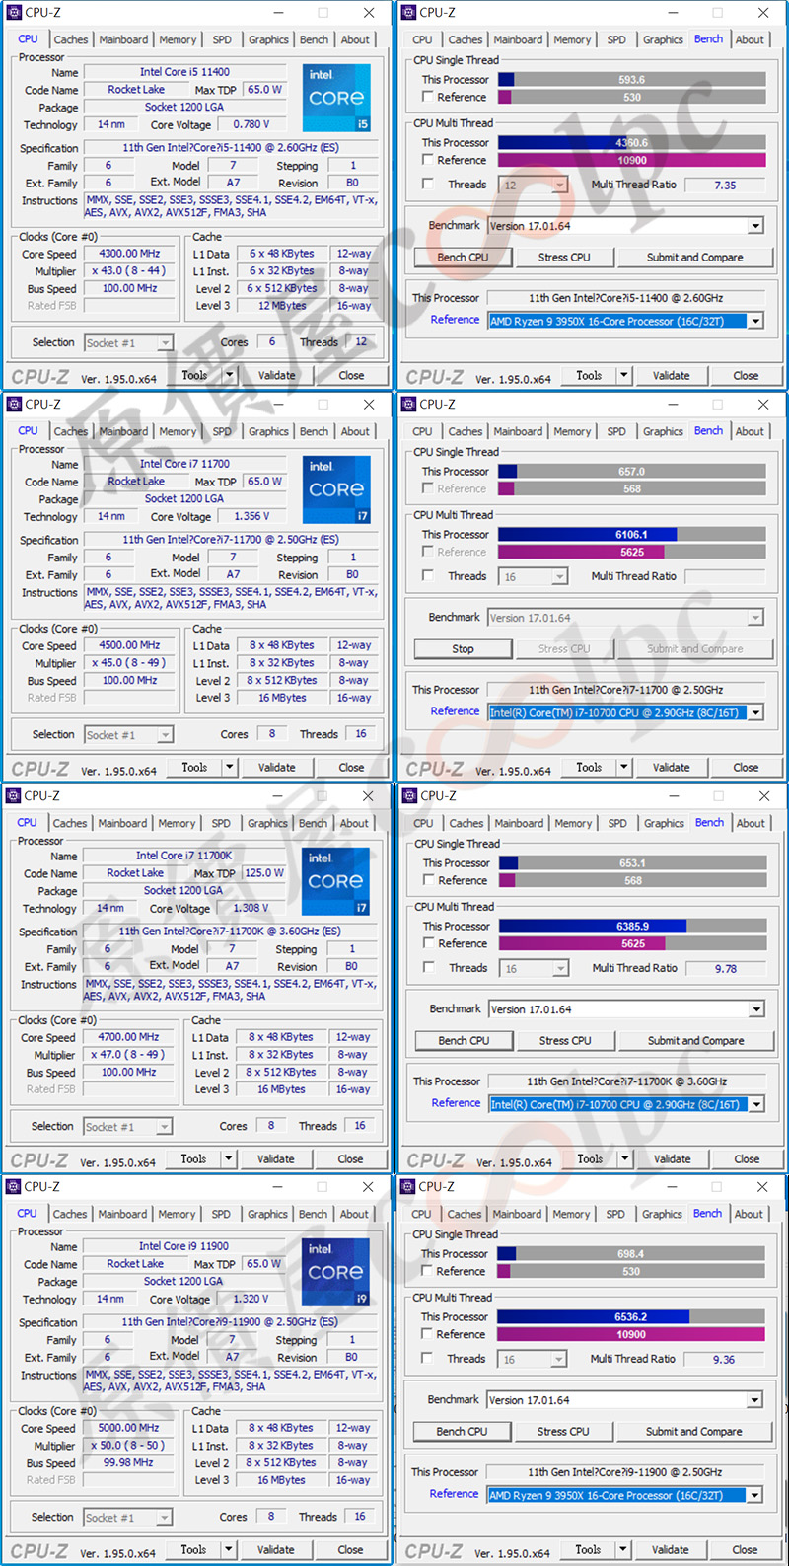
Task: Click Bench CPU button in i5-11400 Bench window
Action: [x=463, y=258]
